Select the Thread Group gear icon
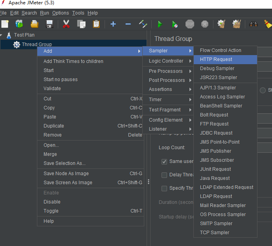The width and height of the screenshot is (272, 246). point(17,44)
